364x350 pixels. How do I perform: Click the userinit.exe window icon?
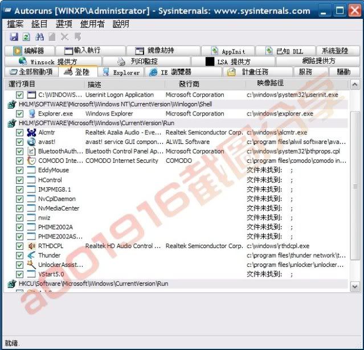coord(31,94)
